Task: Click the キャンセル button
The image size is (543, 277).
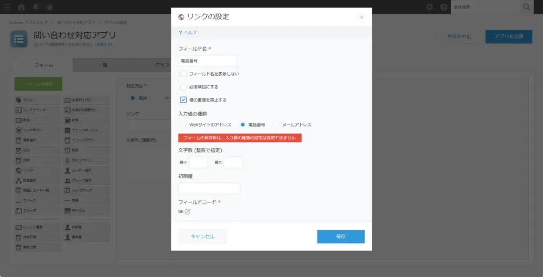Action: [203, 237]
